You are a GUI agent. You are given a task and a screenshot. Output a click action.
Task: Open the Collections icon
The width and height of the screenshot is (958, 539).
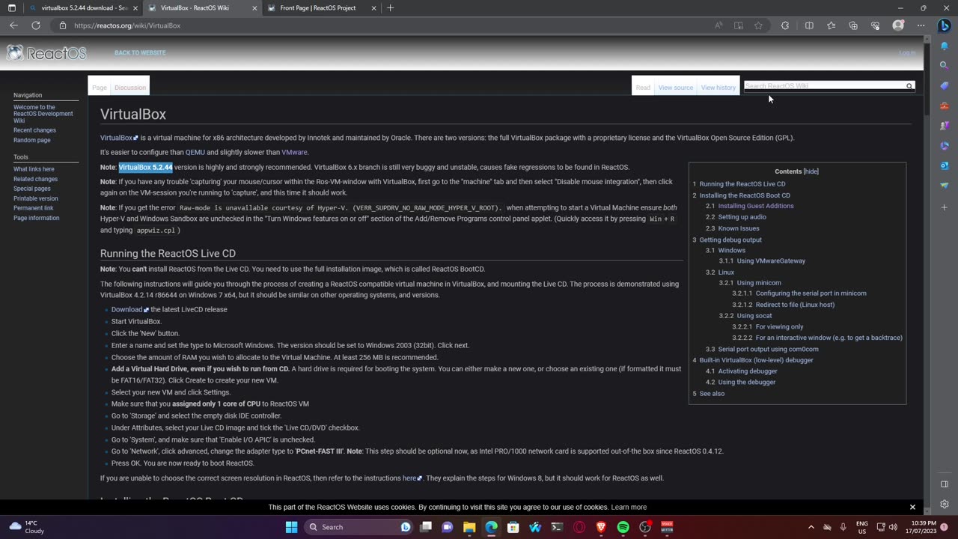click(x=853, y=25)
